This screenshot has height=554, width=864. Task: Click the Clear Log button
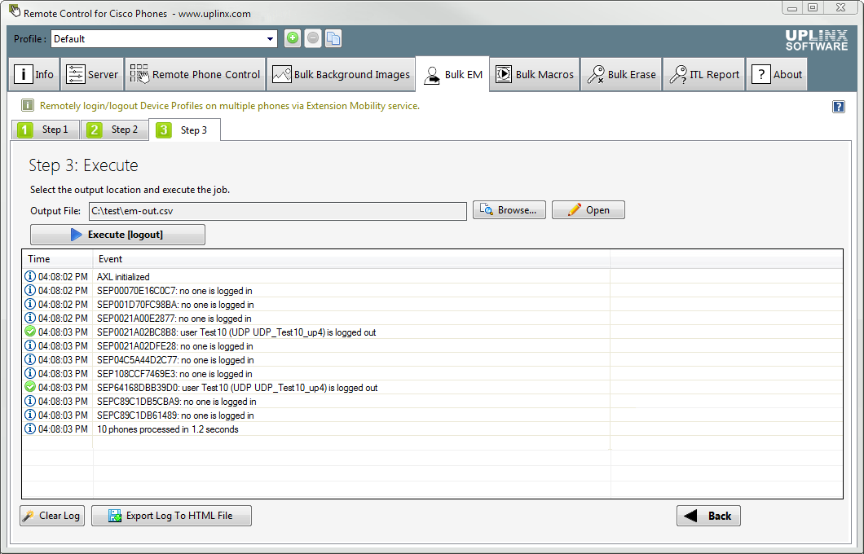52,516
